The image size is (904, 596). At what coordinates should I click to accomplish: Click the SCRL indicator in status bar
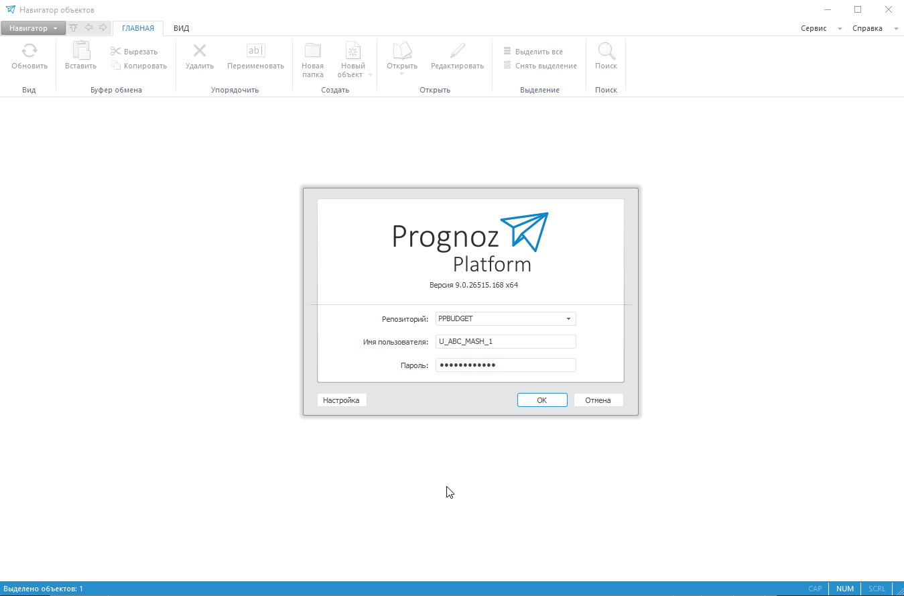tap(877, 589)
